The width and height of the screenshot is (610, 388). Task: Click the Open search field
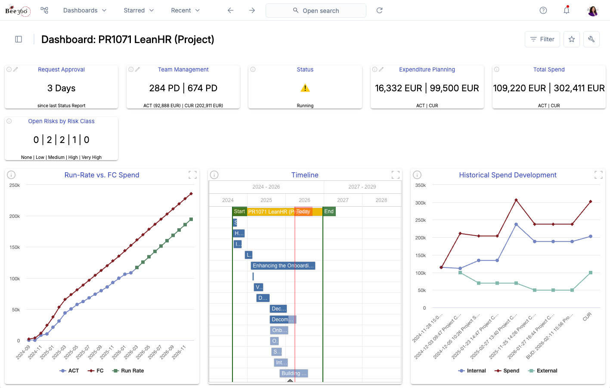pyautogui.click(x=316, y=10)
